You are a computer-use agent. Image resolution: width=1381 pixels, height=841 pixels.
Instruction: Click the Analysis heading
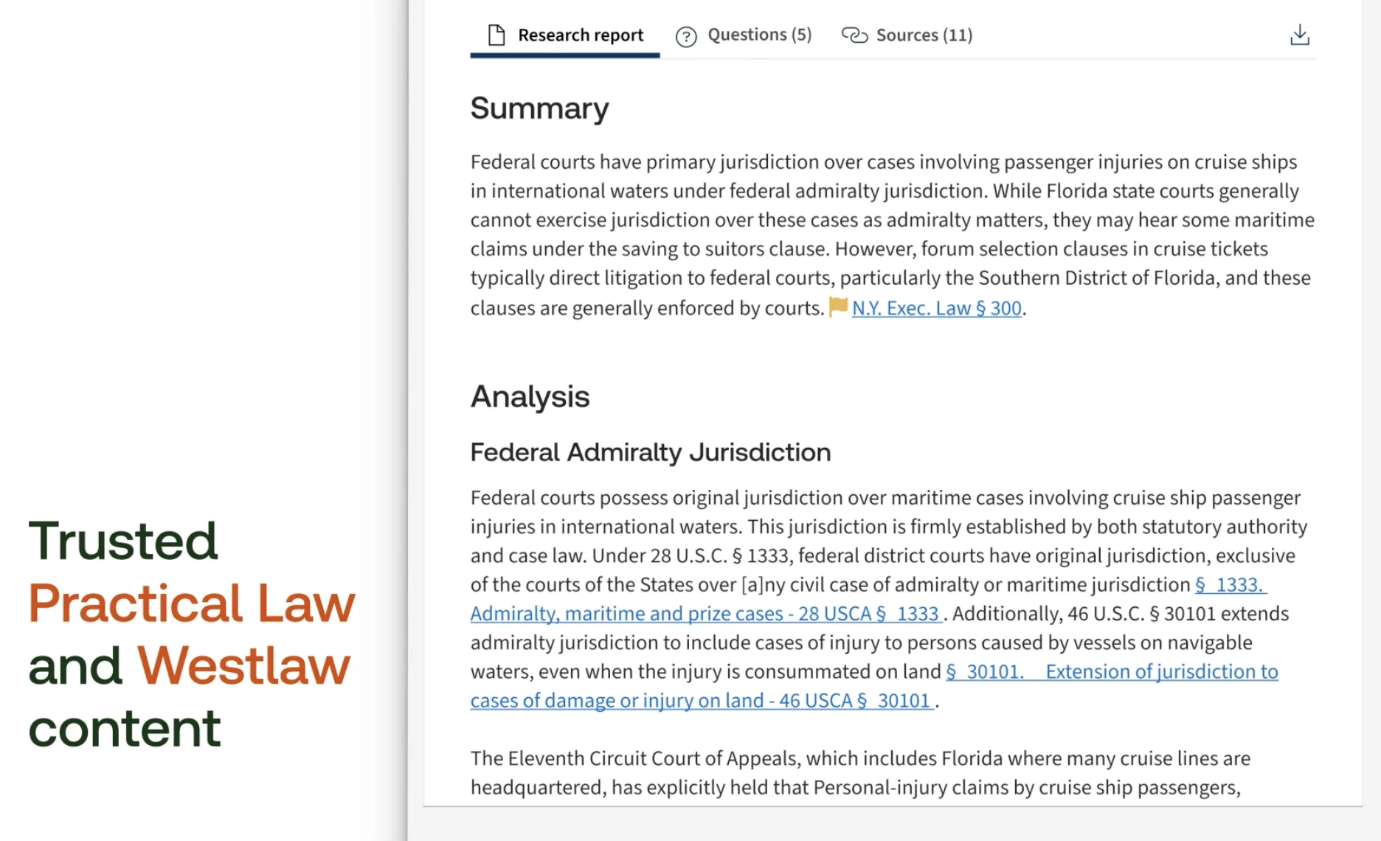pos(530,397)
